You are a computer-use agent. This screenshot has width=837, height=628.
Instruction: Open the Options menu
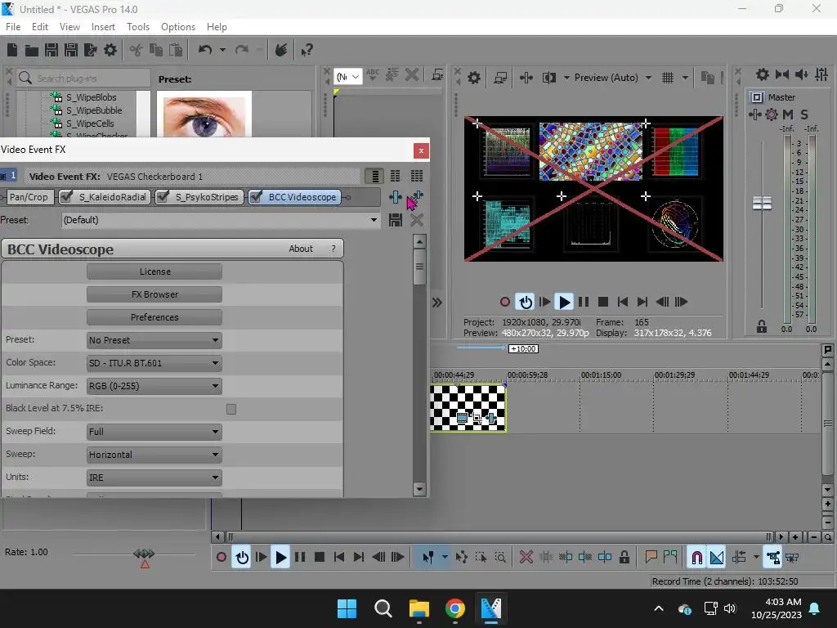click(177, 27)
